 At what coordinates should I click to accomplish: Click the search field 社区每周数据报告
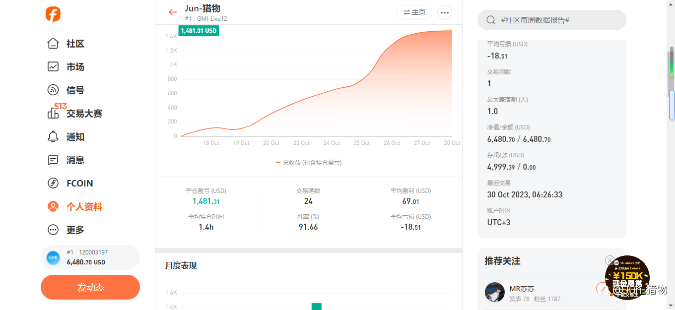click(x=552, y=20)
